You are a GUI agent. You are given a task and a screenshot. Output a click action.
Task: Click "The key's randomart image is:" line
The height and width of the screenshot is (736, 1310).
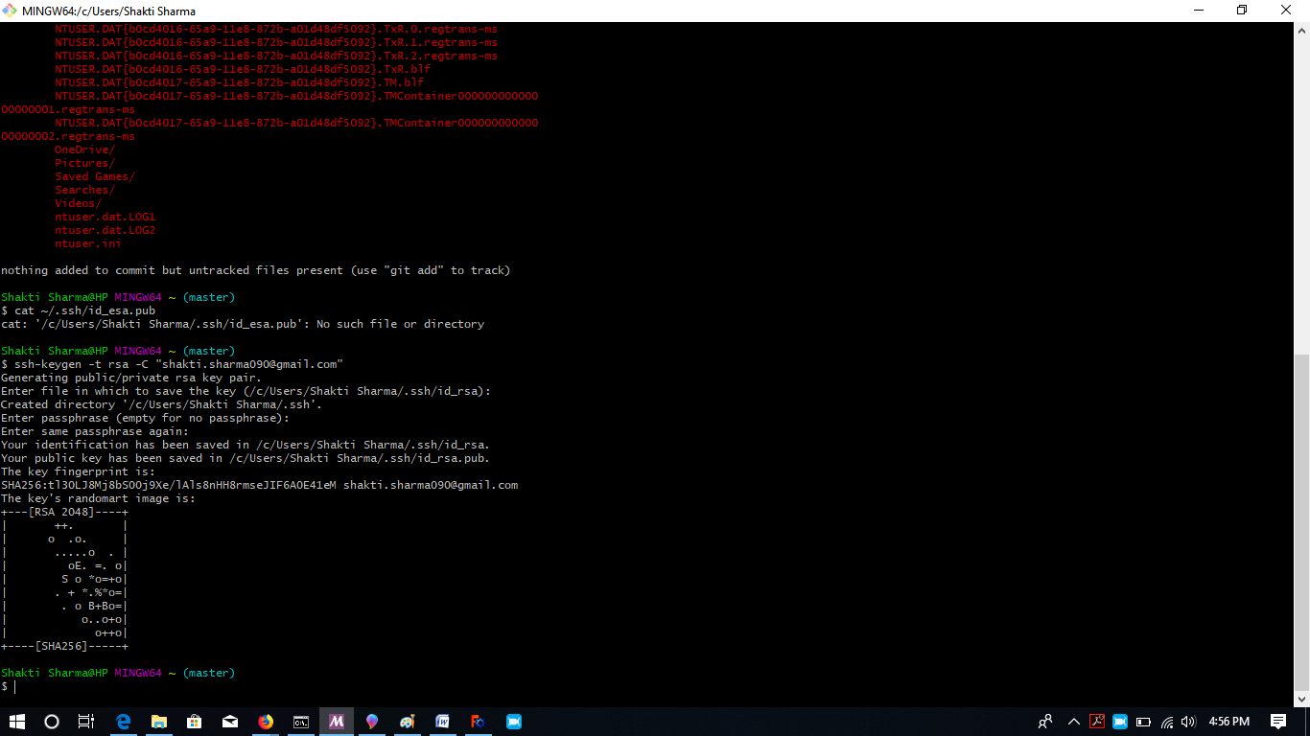(98, 498)
